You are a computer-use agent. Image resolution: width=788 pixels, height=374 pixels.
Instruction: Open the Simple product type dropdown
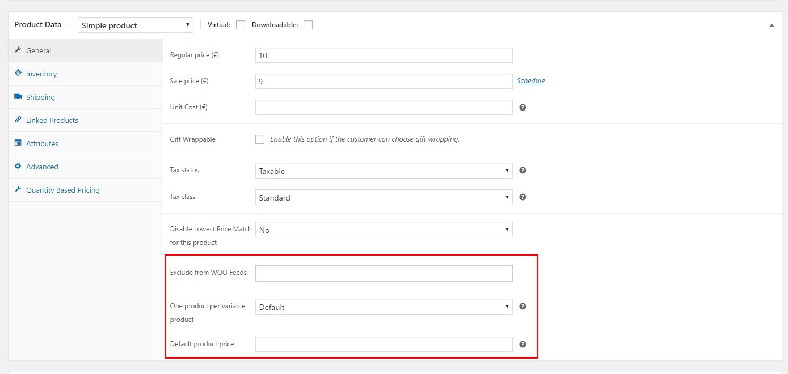pos(135,24)
